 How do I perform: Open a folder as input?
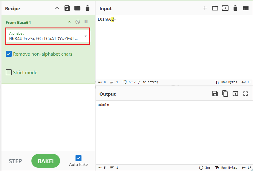click(x=215, y=8)
